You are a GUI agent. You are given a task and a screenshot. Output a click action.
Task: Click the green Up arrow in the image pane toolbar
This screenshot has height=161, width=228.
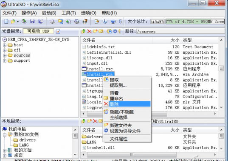84,31
